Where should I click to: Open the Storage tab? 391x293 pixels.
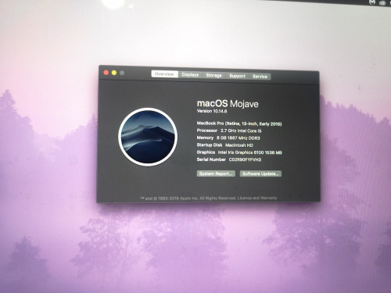(213, 75)
